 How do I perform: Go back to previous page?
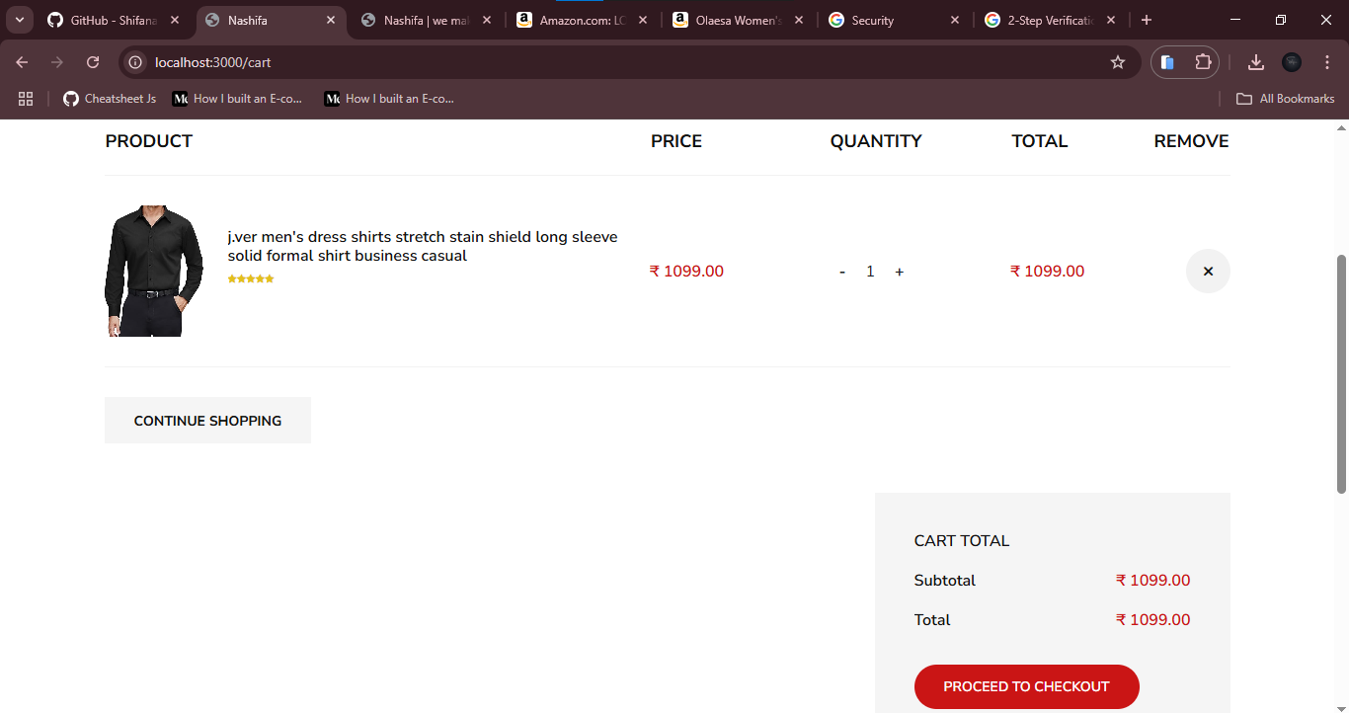[x=22, y=62]
